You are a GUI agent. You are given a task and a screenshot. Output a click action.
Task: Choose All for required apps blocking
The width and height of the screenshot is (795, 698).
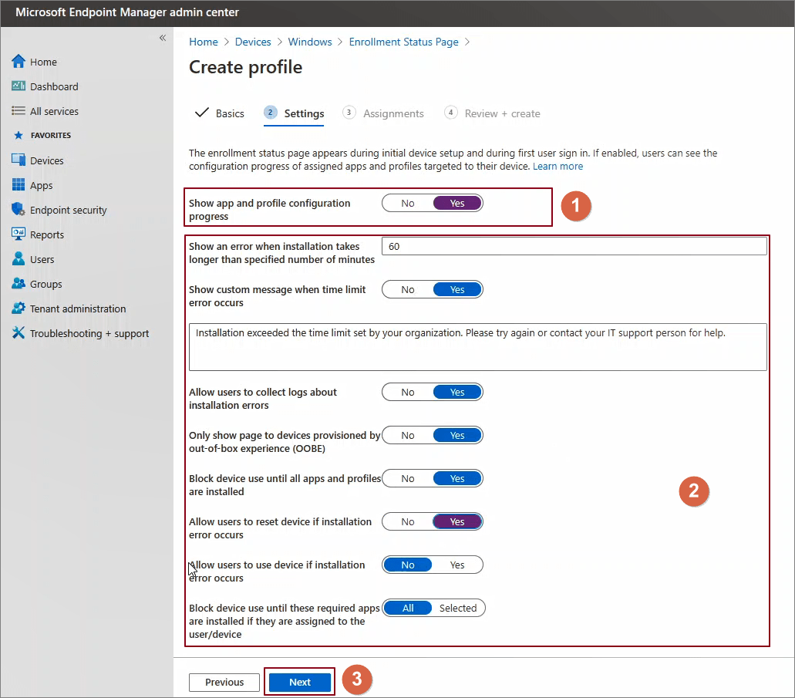[x=408, y=608]
